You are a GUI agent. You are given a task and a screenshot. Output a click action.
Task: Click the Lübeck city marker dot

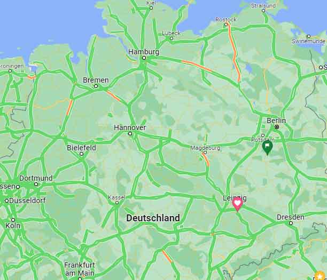click(172, 38)
